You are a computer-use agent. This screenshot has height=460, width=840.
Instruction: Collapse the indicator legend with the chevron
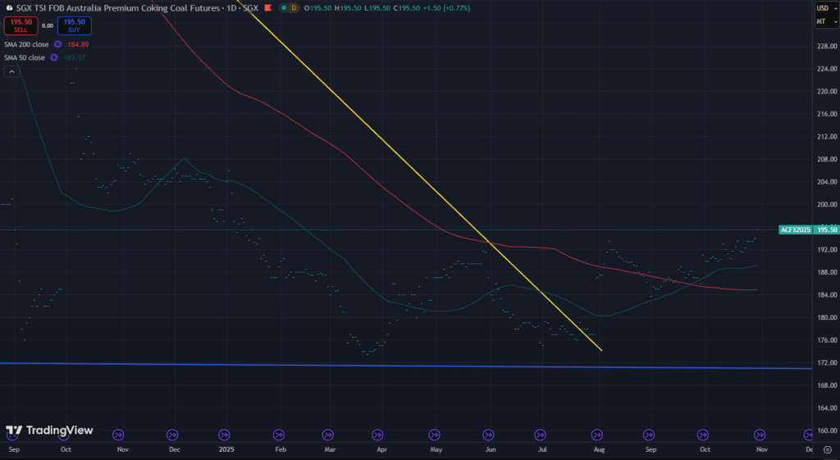12,72
